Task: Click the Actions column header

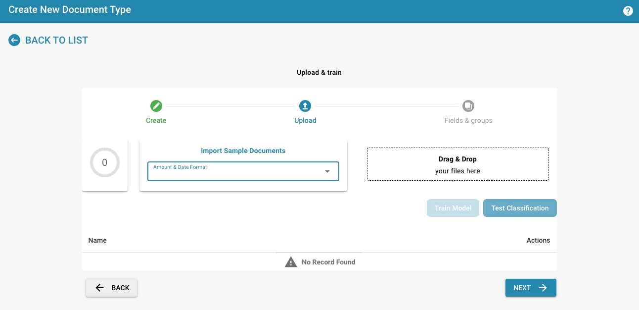Action: [x=538, y=240]
